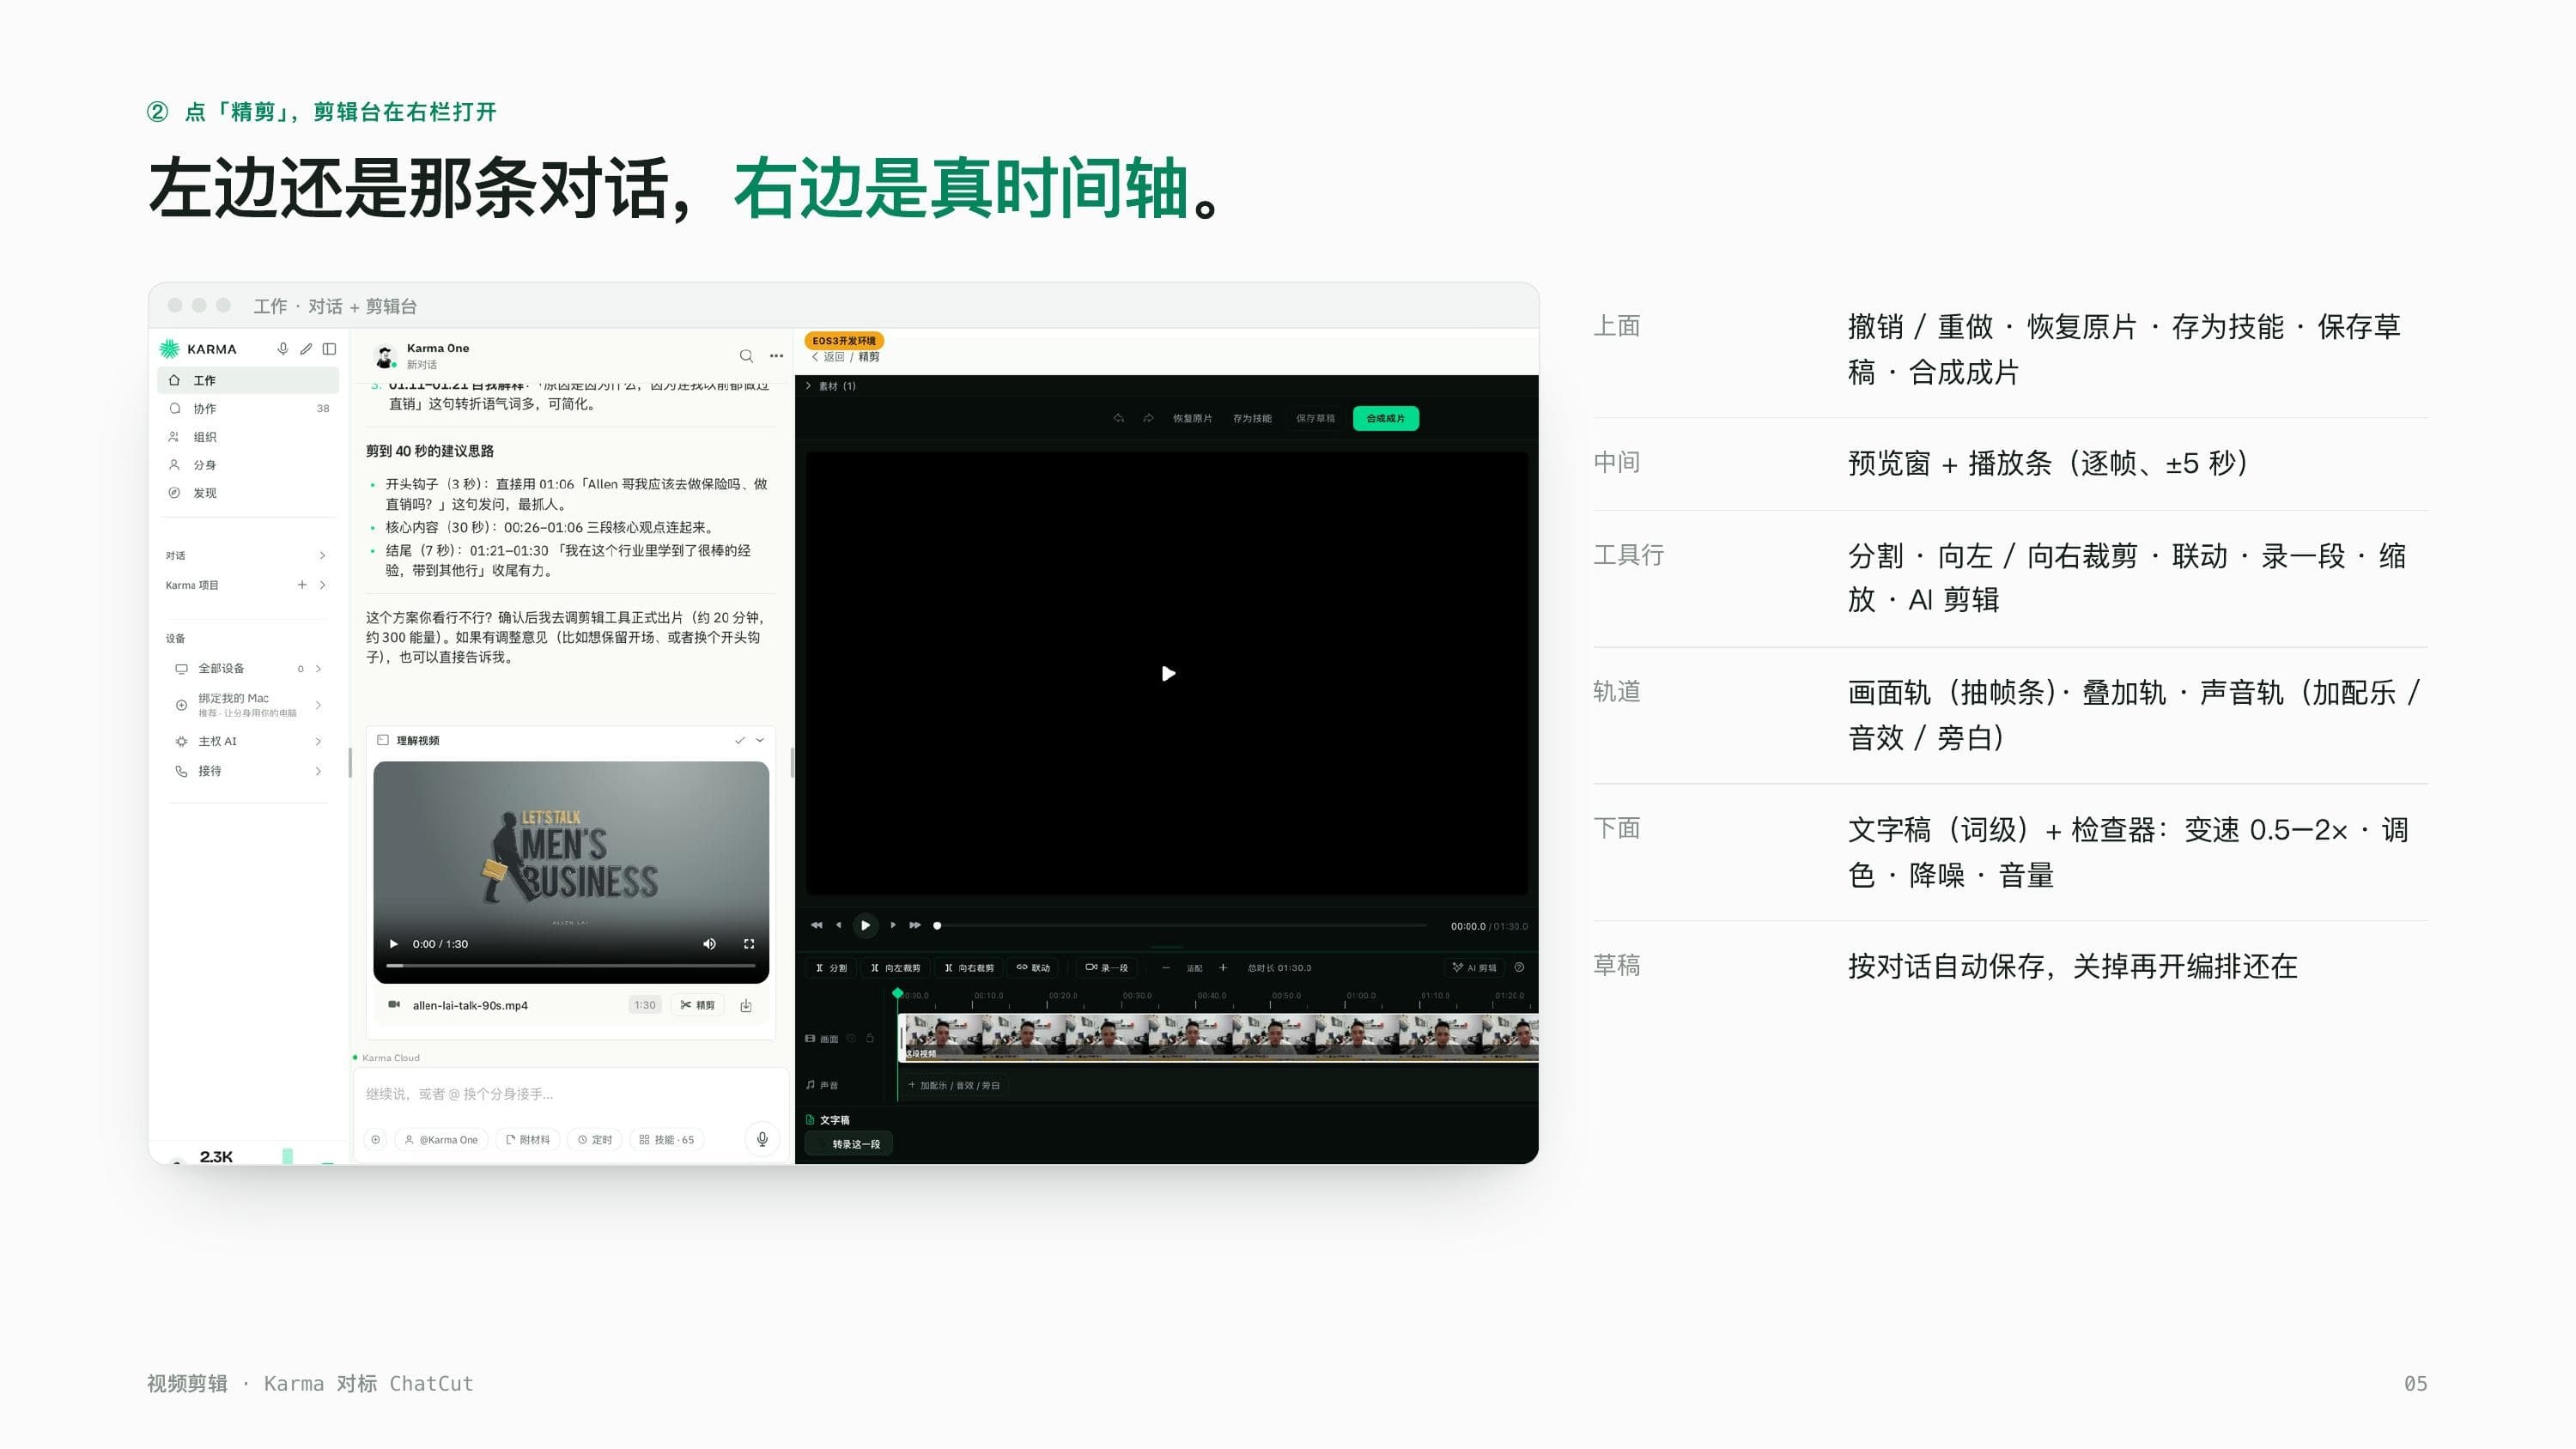Zoom out the timeline with minus icon
The width and height of the screenshot is (2576, 1449).
pyautogui.click(x=1165, y=967)
